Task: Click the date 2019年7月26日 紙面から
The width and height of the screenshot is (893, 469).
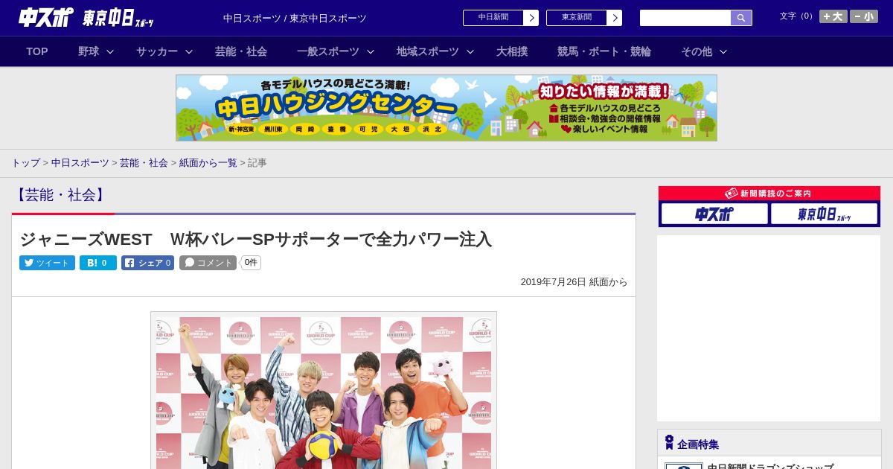Action: tap(574, 282)
